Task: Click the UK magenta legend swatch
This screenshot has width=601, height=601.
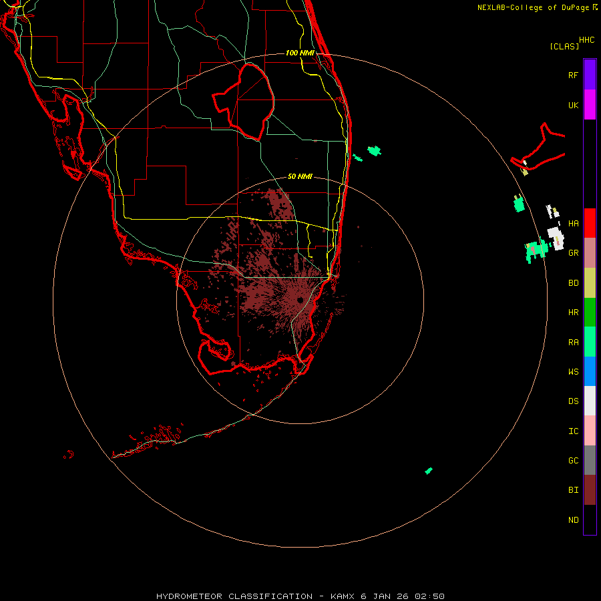Action: 590,105
